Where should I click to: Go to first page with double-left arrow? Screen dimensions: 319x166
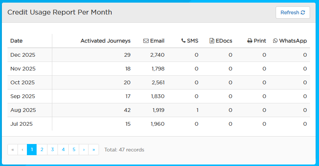click(x=13, y=150)
